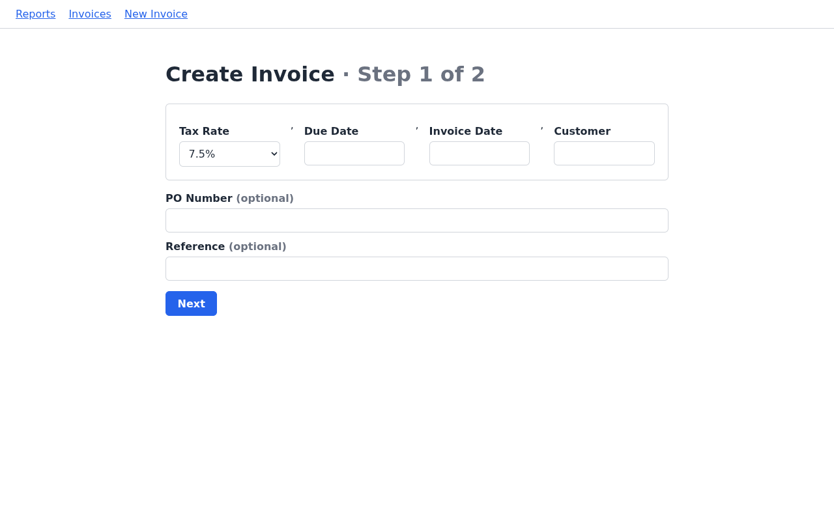The width and height of the screenshot is (834, 521).
Task: Click the PO Number text field
Action: click(417, 220)
